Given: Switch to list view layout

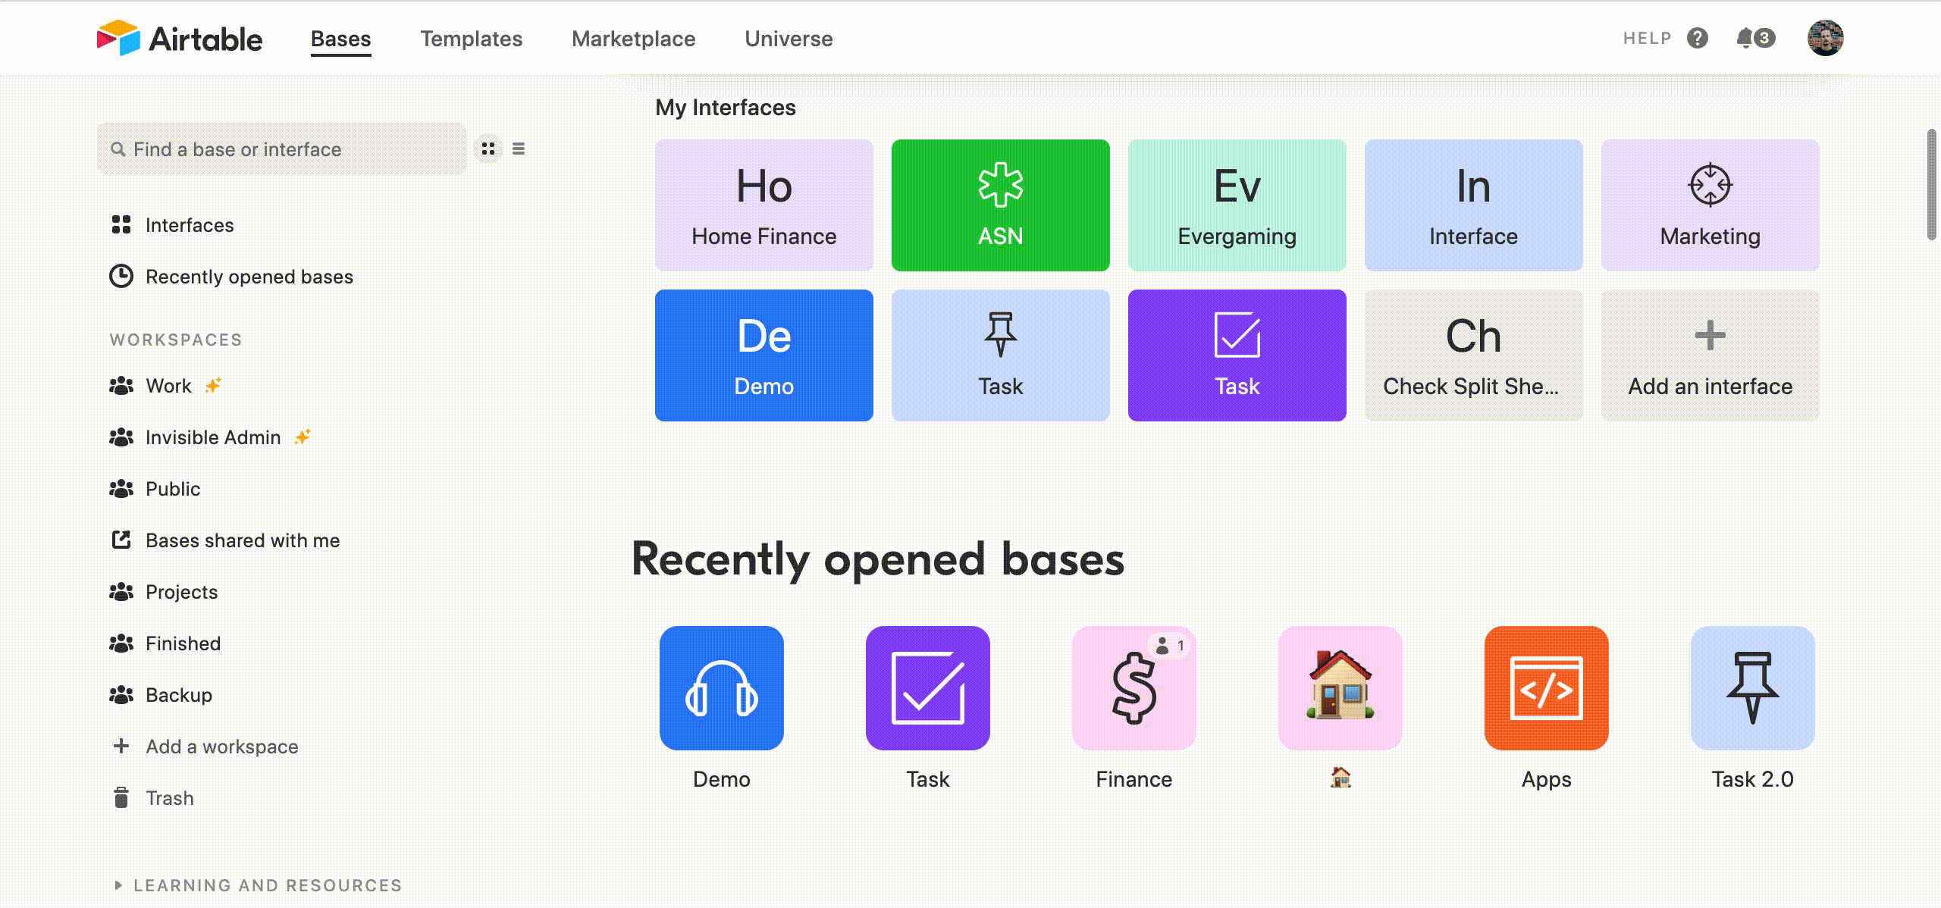Looking at the screenshot, I should tap(519, 149).
